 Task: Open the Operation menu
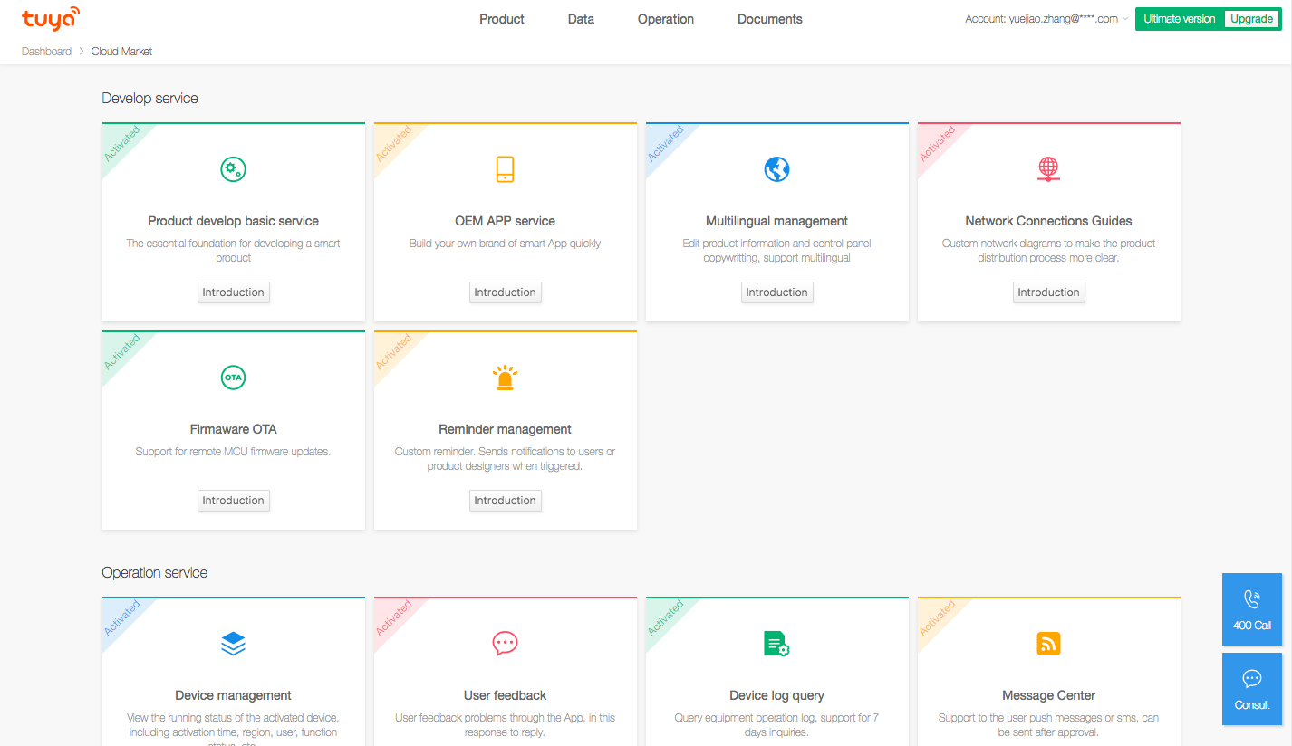(666, 19)
